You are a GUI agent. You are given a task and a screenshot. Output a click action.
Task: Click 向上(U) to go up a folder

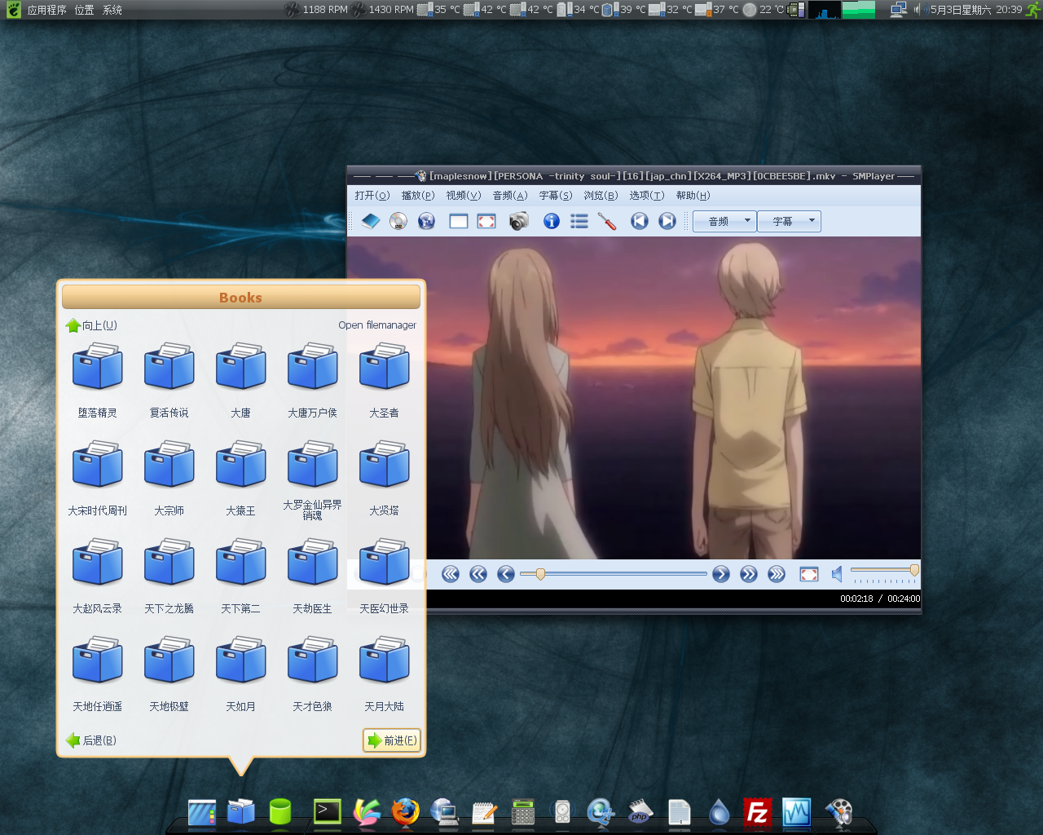click(91, 325)
